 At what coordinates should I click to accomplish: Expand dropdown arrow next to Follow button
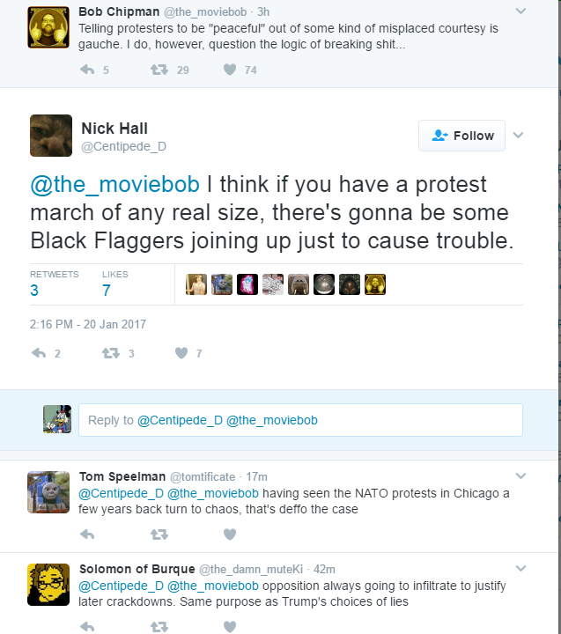click(x=519, y=135)
